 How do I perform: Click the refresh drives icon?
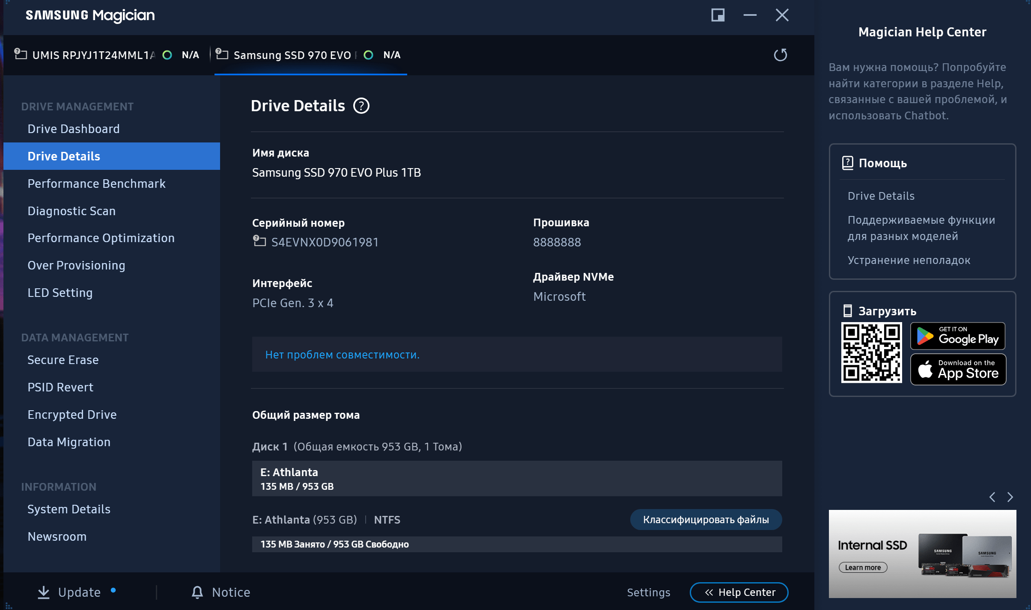pyautogui.click(x=780, y=55)
